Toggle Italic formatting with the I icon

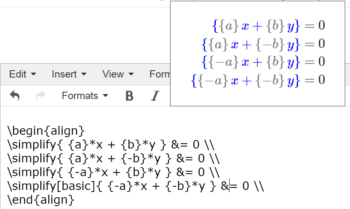[155, 96]
